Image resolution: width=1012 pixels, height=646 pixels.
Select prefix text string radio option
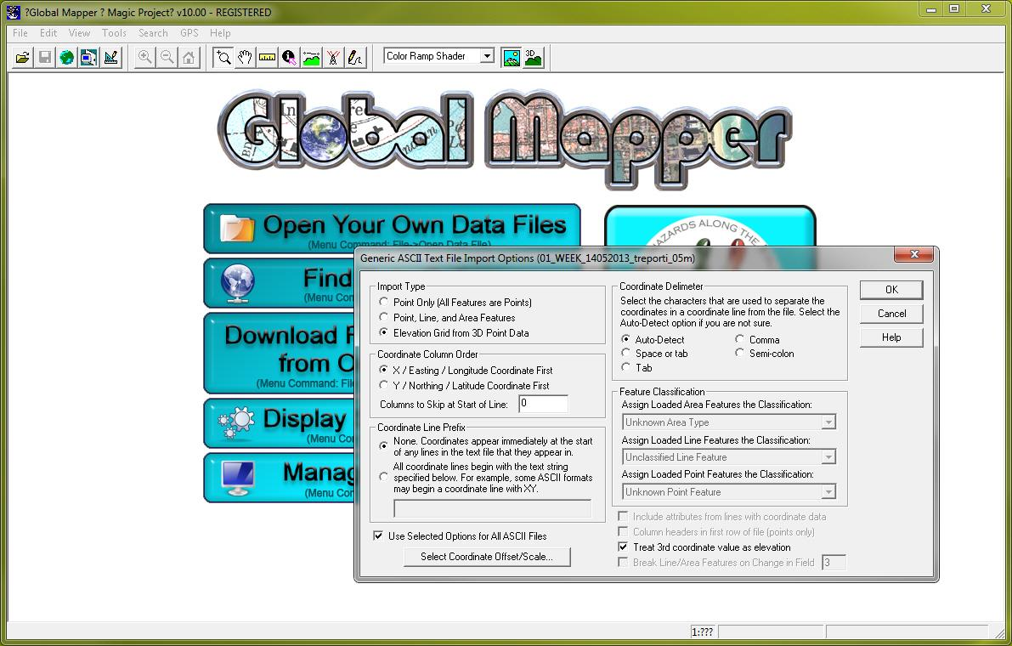tap(384, 478)
